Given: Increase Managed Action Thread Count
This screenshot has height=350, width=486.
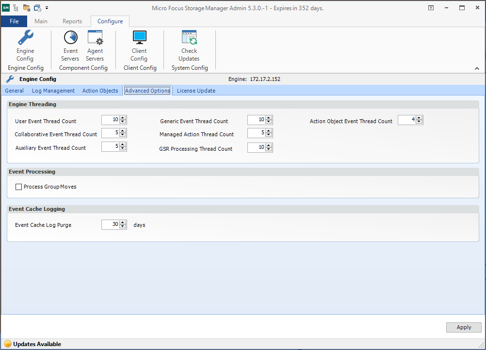Looking at the screenshot, I should click(269, 131).
